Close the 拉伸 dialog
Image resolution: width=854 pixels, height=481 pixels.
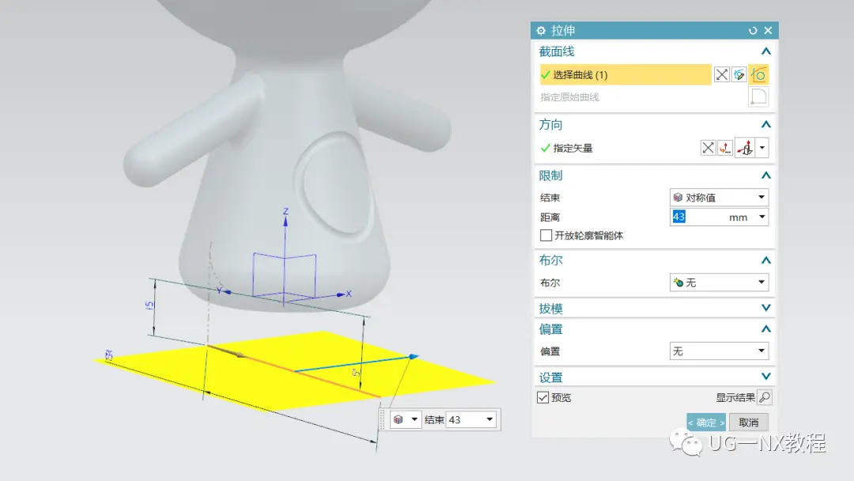coord(768,31)
